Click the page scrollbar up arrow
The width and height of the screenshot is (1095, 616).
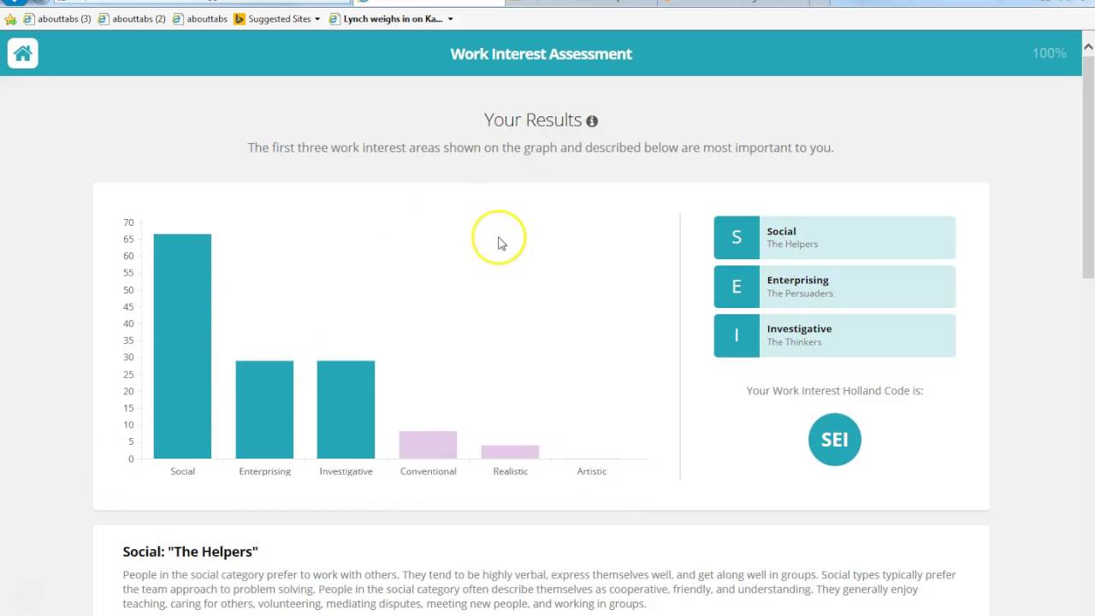[x=1088, y=46]
